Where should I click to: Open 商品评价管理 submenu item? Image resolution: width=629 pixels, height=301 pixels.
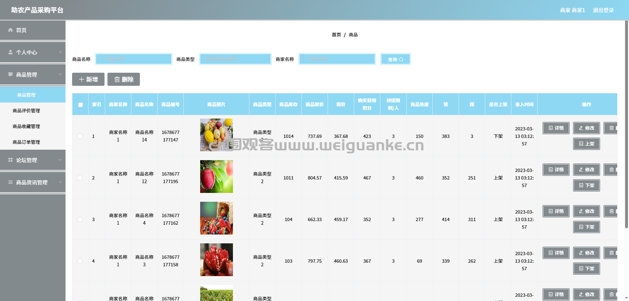pyautogui.click(x=33, y=111)
